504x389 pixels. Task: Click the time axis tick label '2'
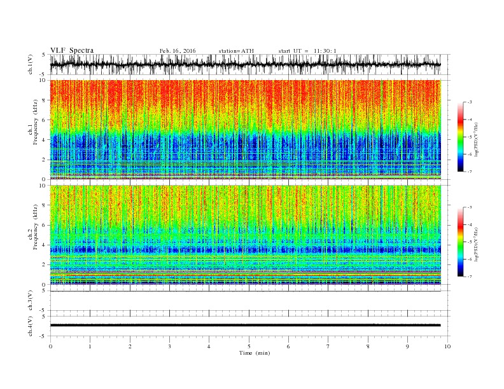pyautogui.click(x=130, y=346)
